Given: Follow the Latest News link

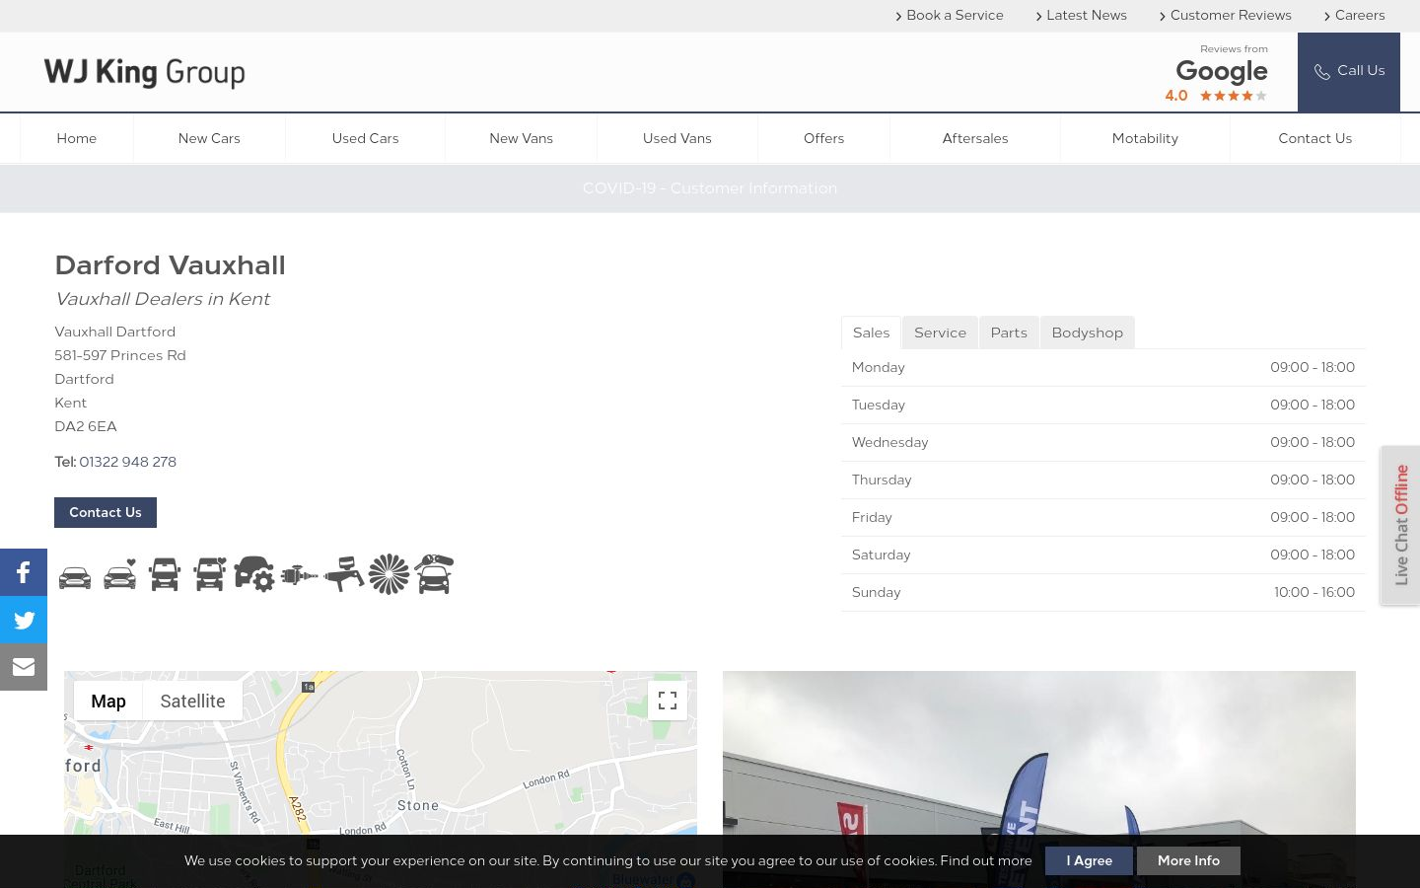Looking at the screenshot, I should pos(1082,15).
